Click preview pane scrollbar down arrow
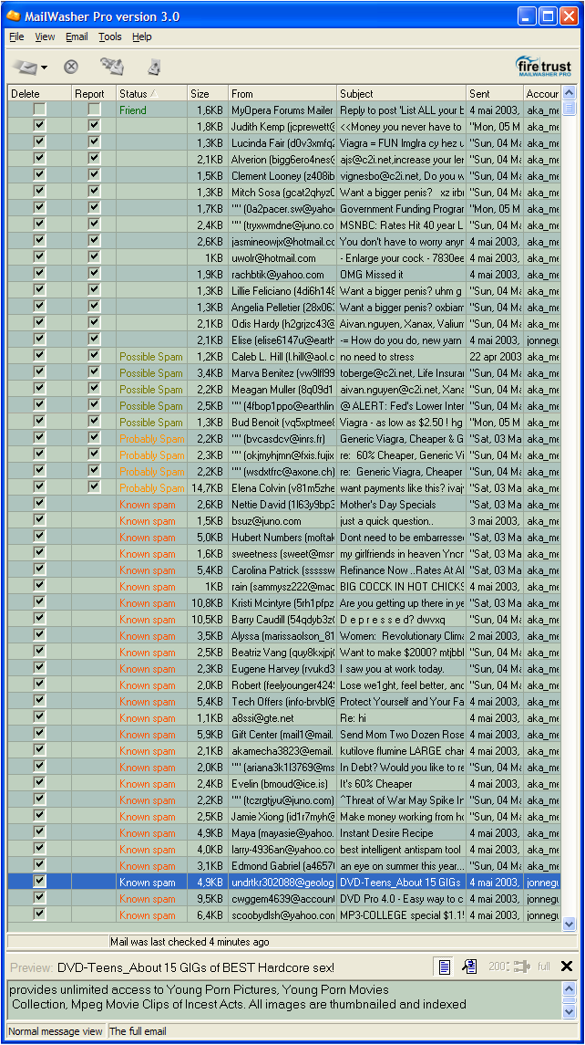Viewport: 585px width, 1045px height. (x=569, y=1011)
